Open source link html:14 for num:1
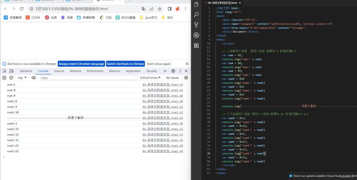Screen dimensions: 357x180 tap(162, 85)
